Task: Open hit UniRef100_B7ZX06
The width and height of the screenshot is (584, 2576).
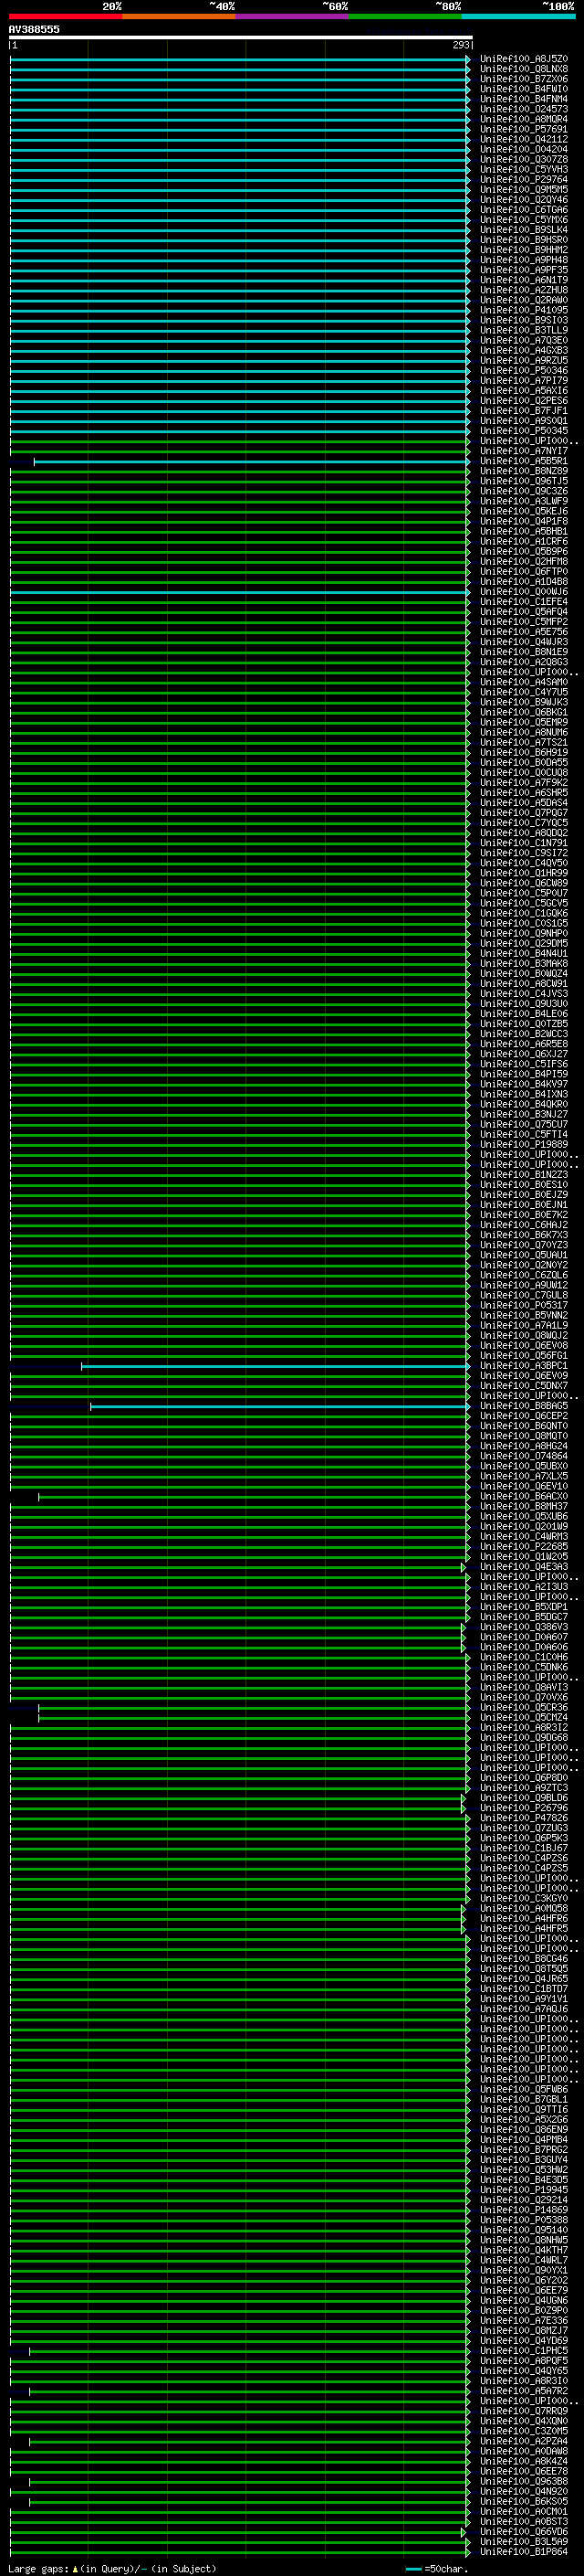Action: (x=523, y=79)
